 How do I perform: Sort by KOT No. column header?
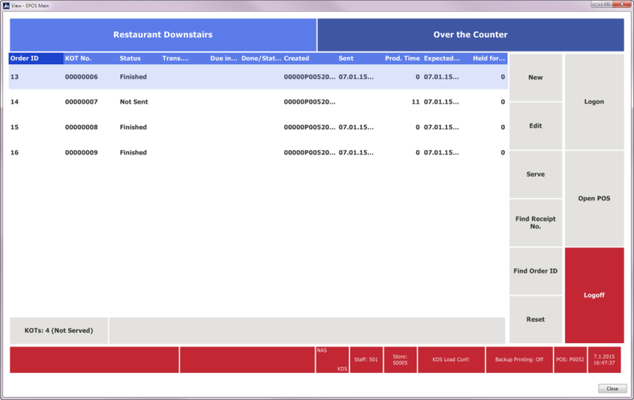(x=78, y=59)
